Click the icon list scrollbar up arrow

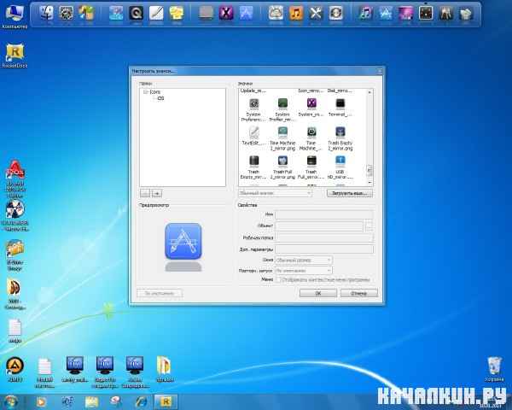tap(369, 92)
